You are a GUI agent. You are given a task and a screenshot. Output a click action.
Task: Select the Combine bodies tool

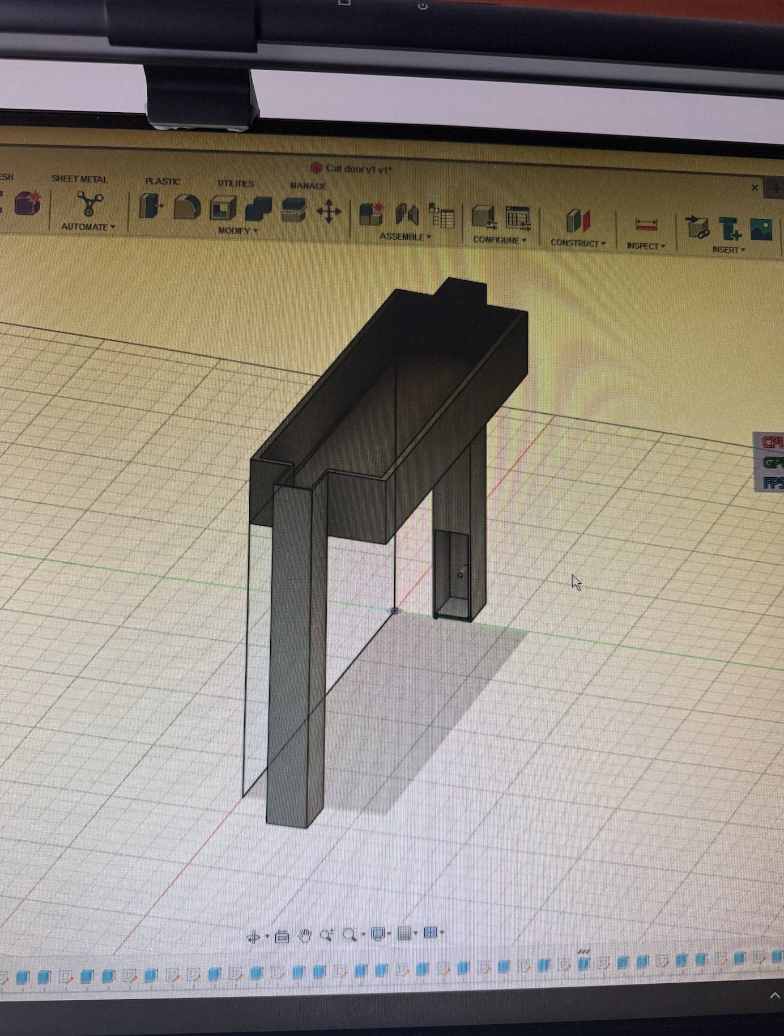point(258,210)
